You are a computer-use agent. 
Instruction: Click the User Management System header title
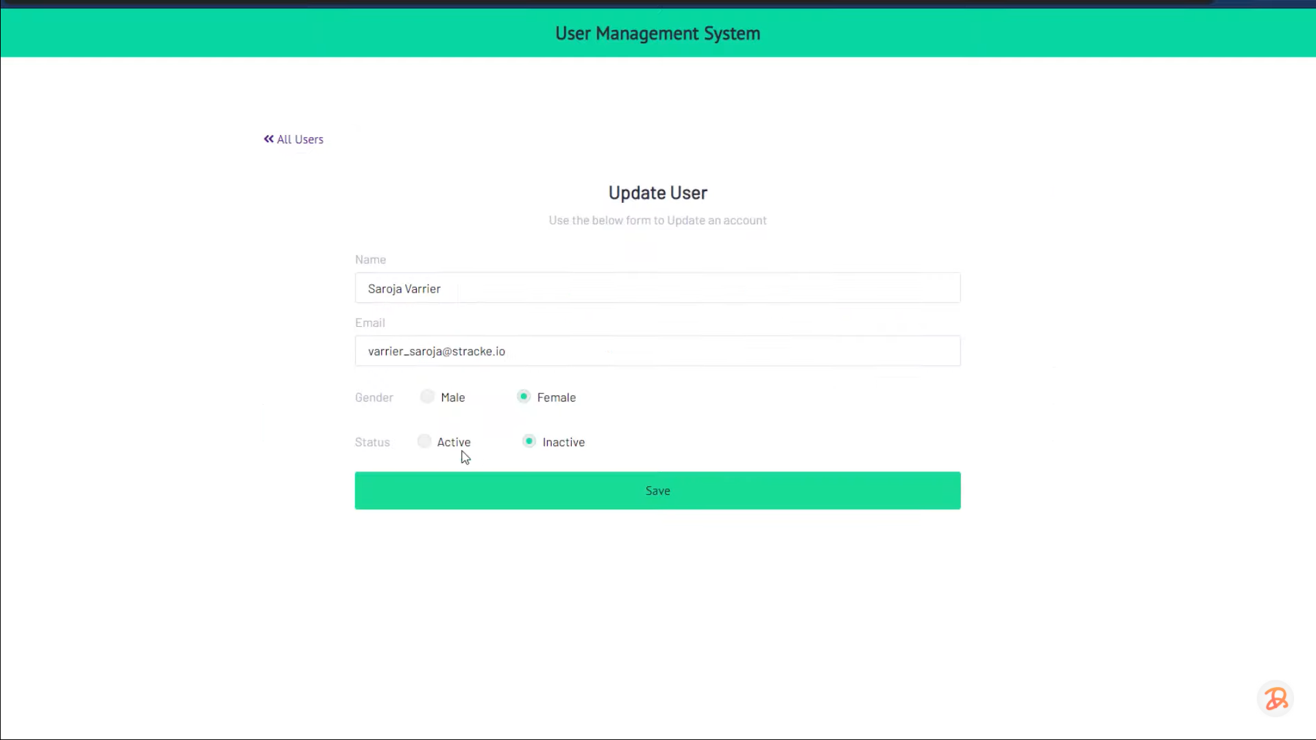[x=657, y=33]
